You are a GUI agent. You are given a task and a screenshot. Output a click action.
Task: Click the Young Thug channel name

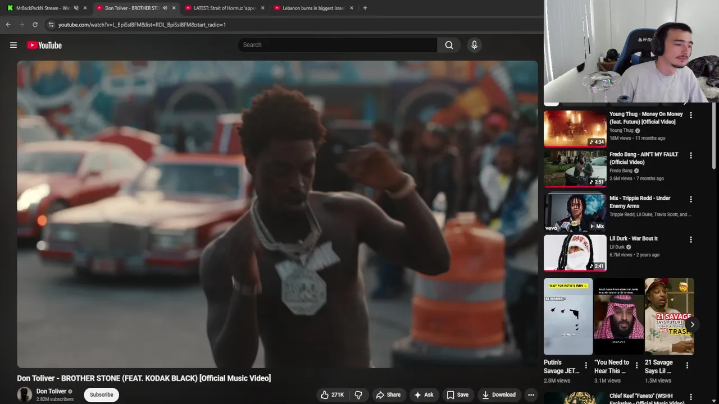(x=621, y=130)
